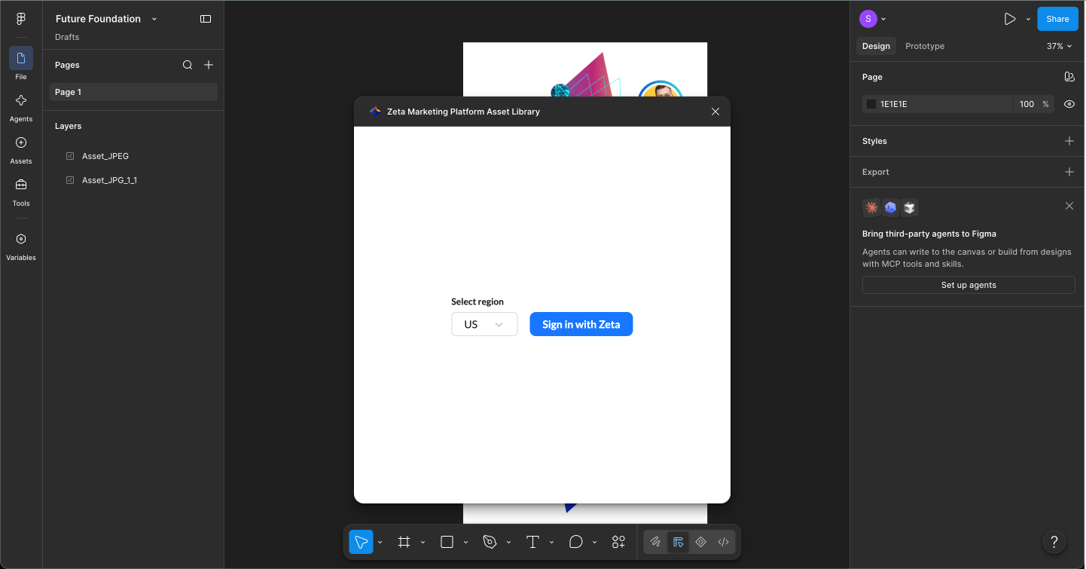Click the Share button
The width and height of the screenshot is (1086, 569).
(x=1057, y=19)
